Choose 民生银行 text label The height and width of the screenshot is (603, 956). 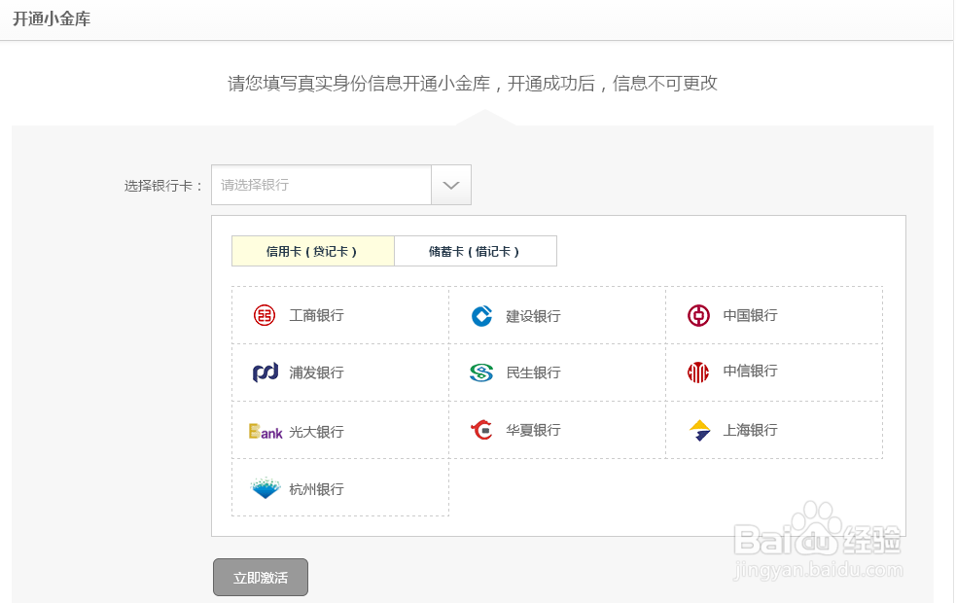coord(533,372)
